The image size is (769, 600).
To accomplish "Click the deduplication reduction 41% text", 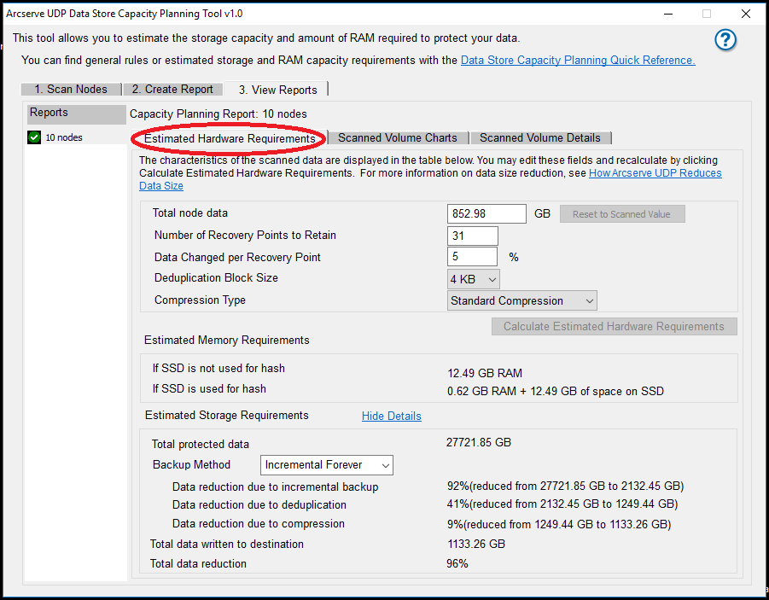I will click(x=562, y=504).
